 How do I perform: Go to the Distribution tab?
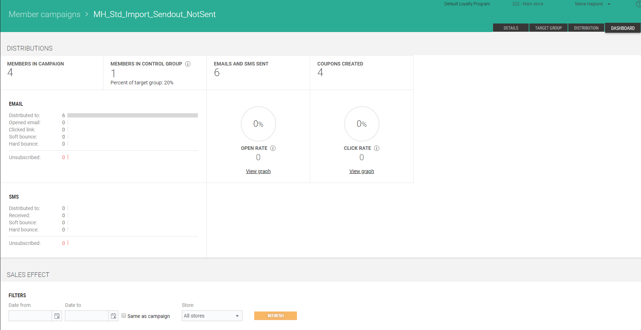[586, 28]
